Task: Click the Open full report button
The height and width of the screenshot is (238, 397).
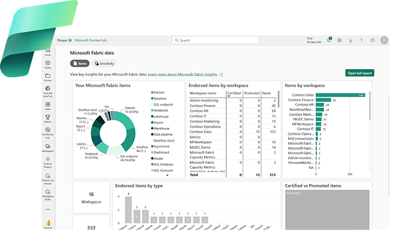Action: click(360, 73)
